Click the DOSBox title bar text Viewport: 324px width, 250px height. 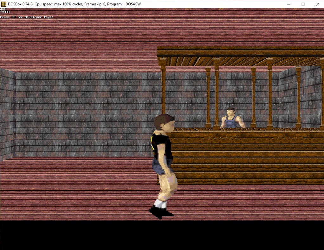75,4
